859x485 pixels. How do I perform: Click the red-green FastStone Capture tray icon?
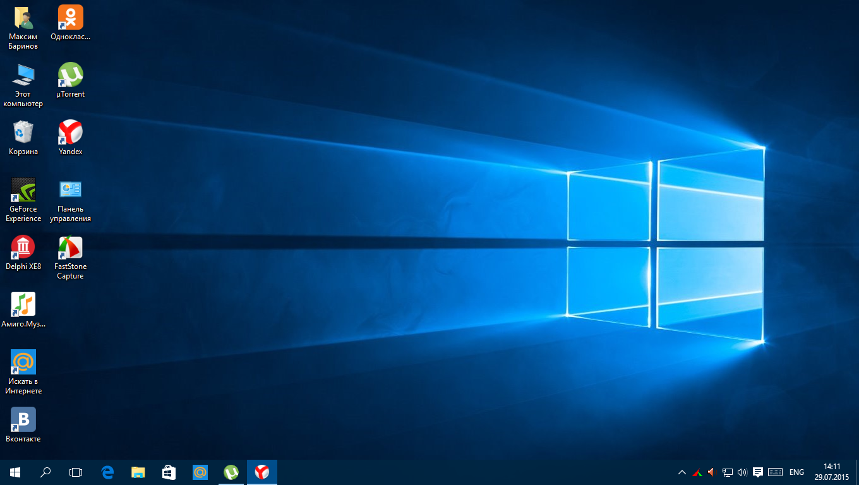[697, 472]
